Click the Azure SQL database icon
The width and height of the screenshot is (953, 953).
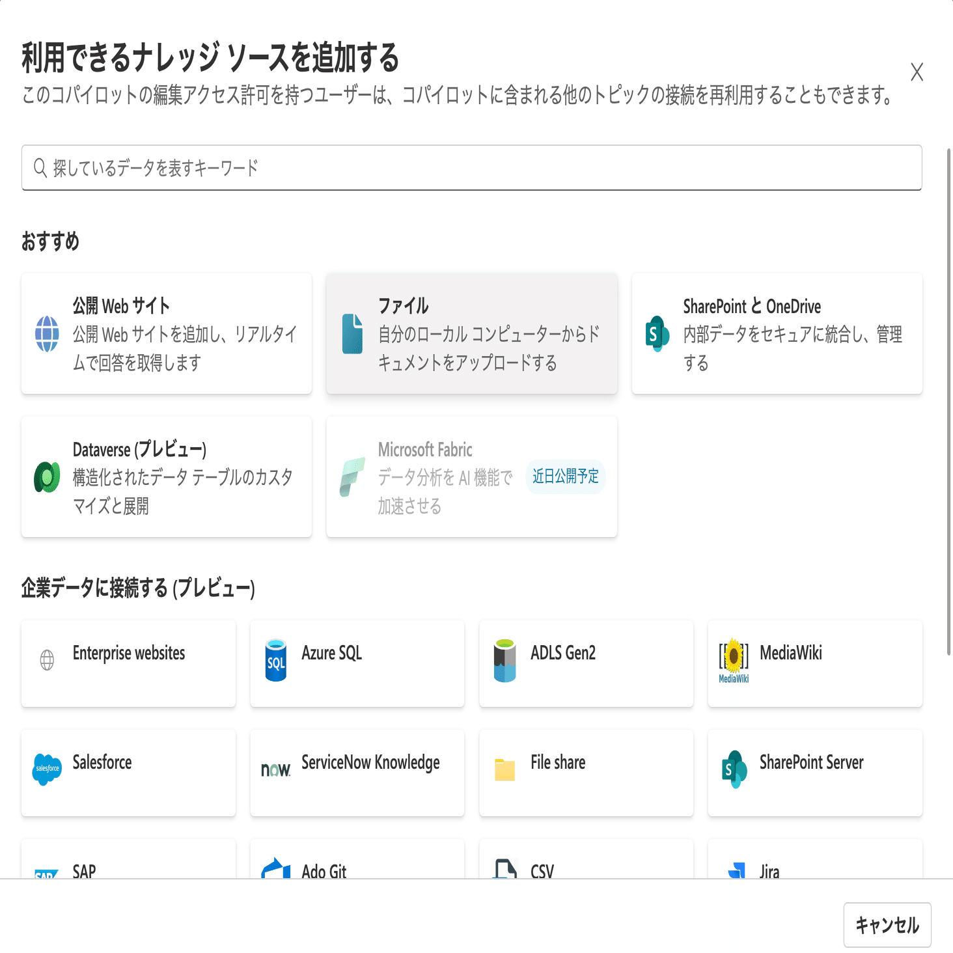pos(276,660)
